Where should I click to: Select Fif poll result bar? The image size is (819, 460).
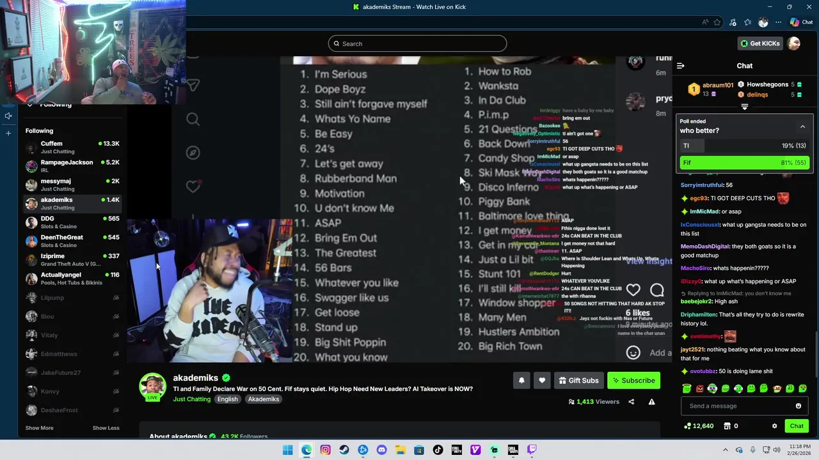[745, 163]
